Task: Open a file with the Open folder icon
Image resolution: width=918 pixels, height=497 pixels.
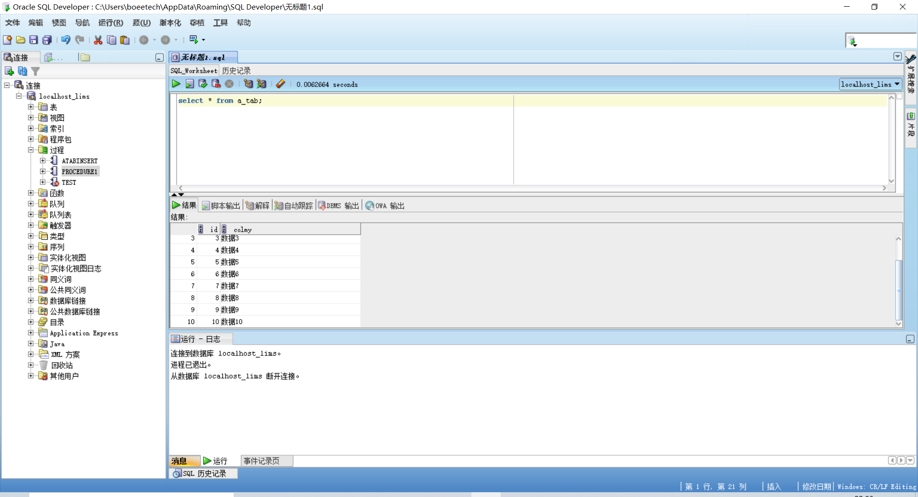Action: [x=20, y=40]
